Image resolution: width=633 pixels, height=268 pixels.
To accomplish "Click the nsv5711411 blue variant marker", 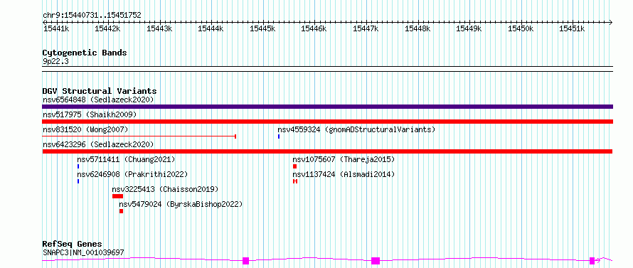I will (78, 166).
